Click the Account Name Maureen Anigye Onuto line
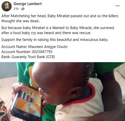125x121 pixels. pyautogui.click(x=34, y=47)
